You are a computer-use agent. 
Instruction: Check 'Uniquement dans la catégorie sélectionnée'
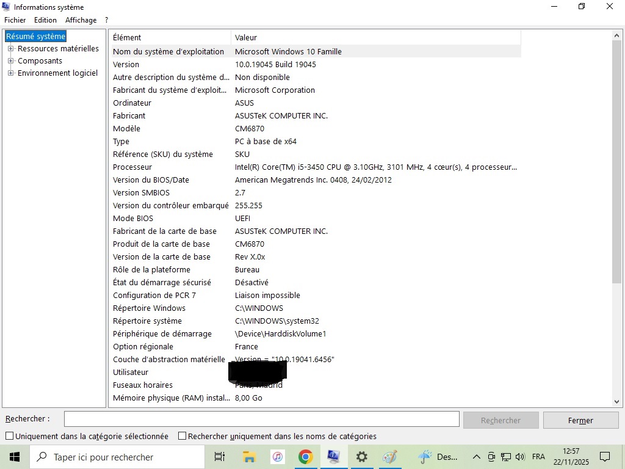10,436
